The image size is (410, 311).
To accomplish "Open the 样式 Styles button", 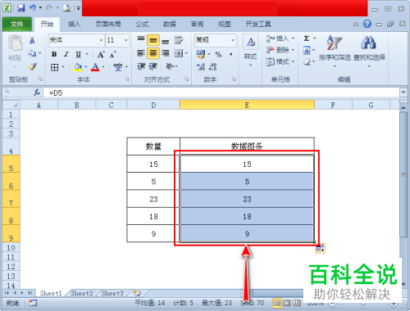I will coord(250,51).
